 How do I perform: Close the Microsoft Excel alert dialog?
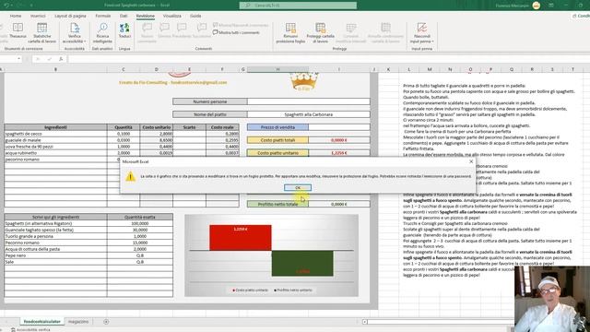tap(471, 161)
